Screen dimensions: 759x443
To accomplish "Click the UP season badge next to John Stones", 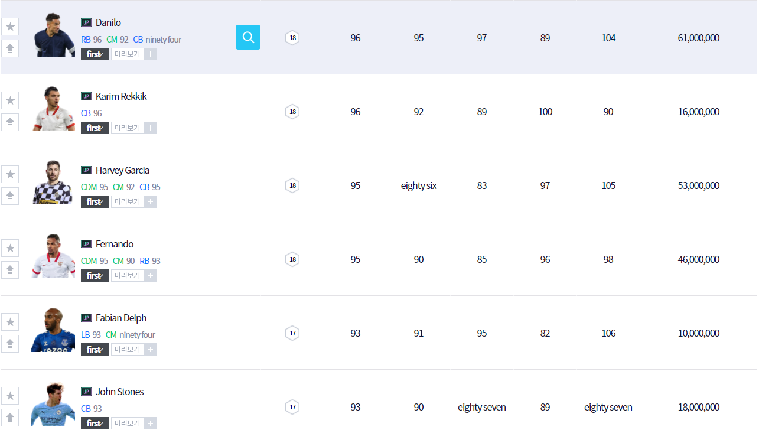I will coord(86,392).
